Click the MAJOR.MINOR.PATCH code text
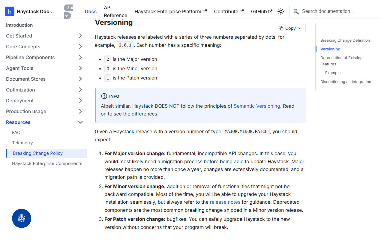The width and height of the screenshot is (384, 240). click(x=246, y=131)
